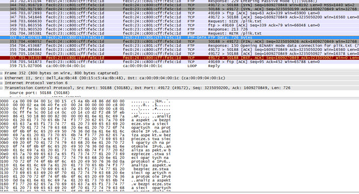The image size is (359, 194).
Task: Click hex row 0080 containing IPv6 text
Action: [85, 131]
